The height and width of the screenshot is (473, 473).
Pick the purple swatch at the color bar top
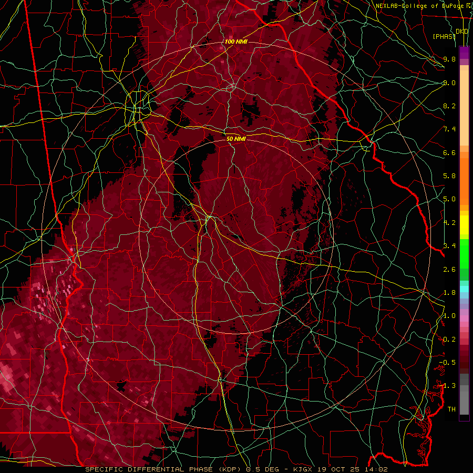[x=464, y=53]
